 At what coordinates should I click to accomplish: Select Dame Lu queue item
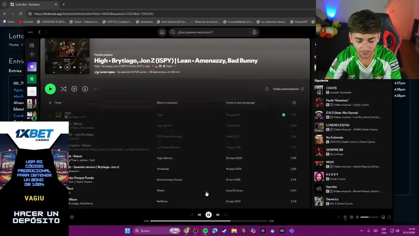[353, 201]
